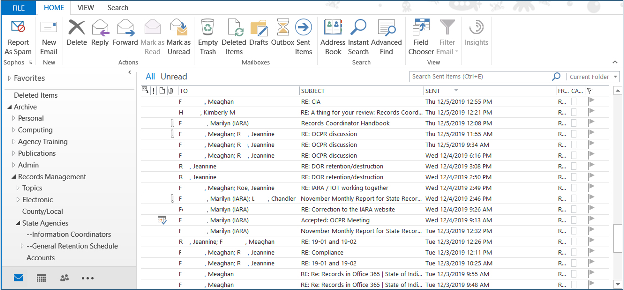624x290 pixels.
Task: Open Advanced Find tool
Action: coord(386,28)
